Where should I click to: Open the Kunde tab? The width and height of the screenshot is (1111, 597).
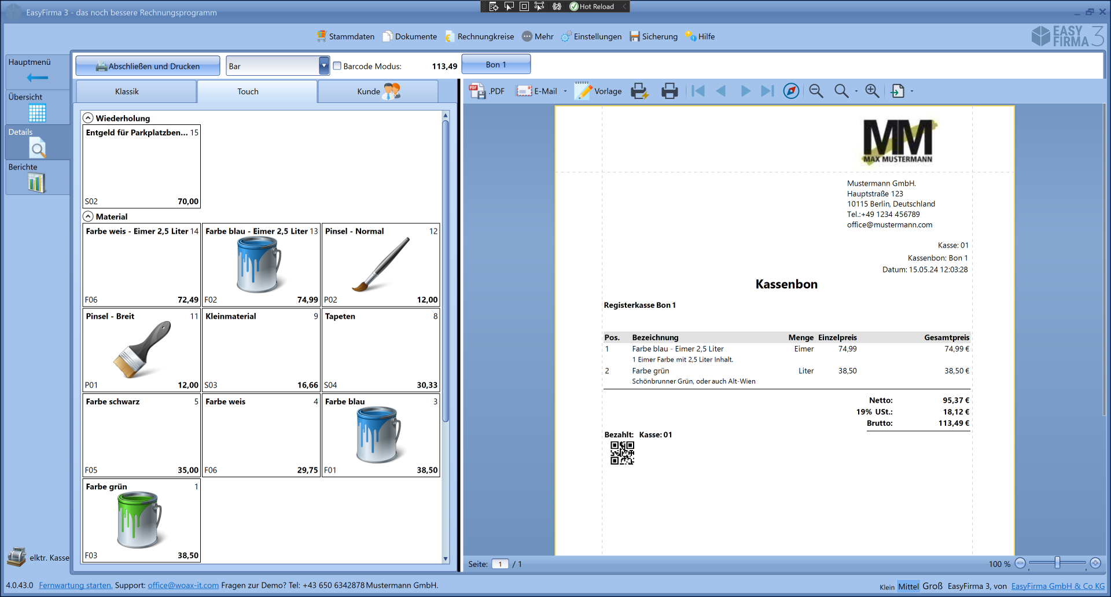click(378, 91)
